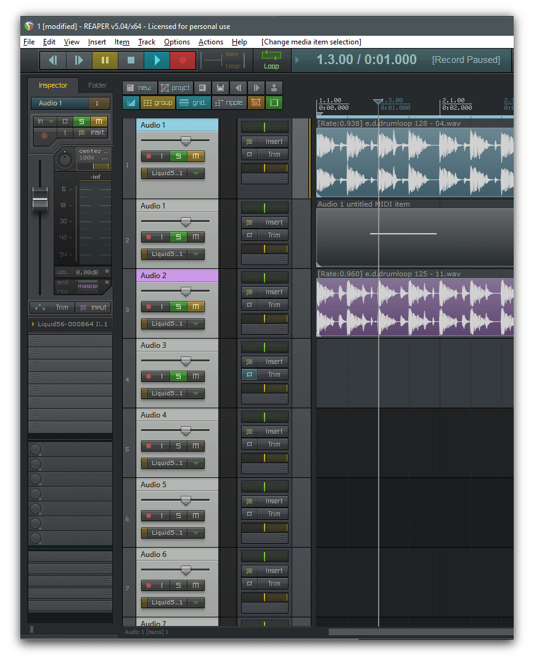534x663 pixels.
Task: Save the project using the save toolbar icon
Action: pyautogui.click(x=220, y=88)
